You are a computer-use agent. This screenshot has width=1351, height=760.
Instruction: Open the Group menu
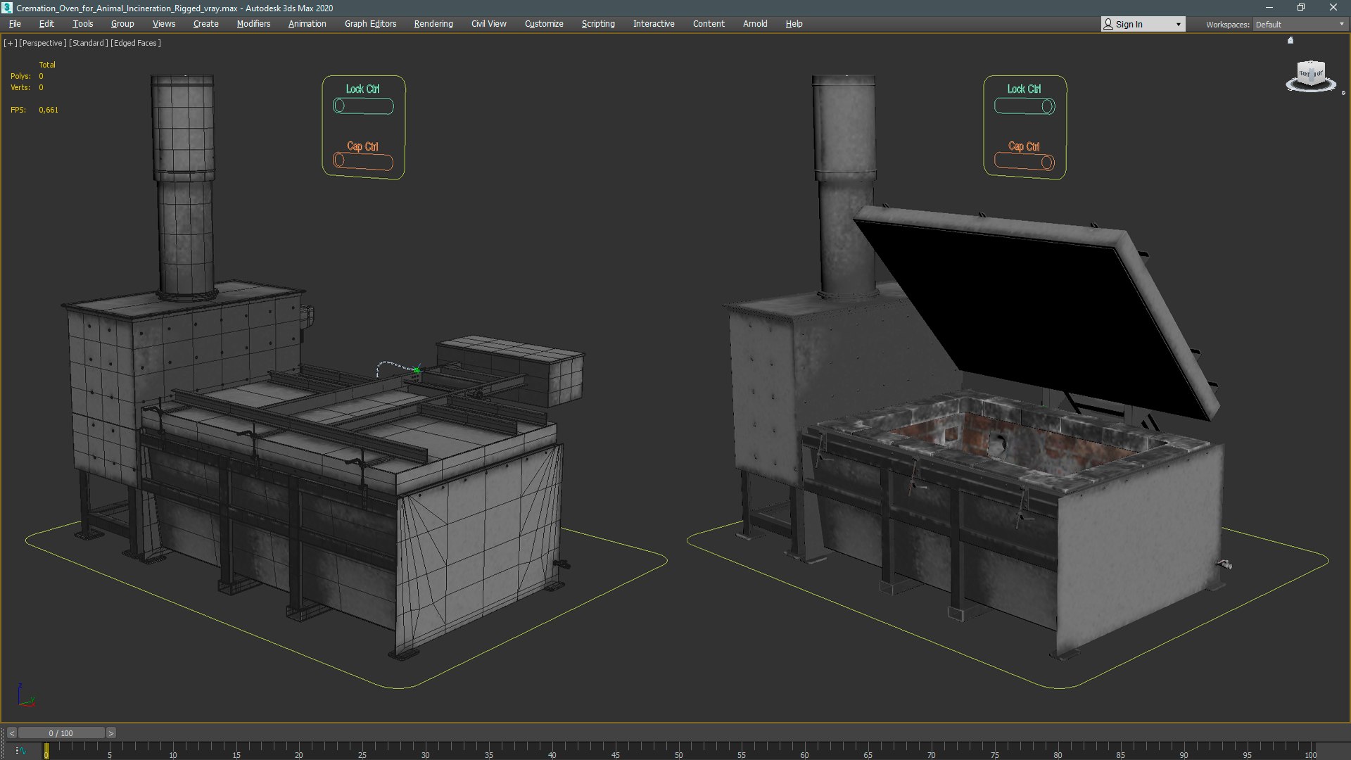[122, 23]
